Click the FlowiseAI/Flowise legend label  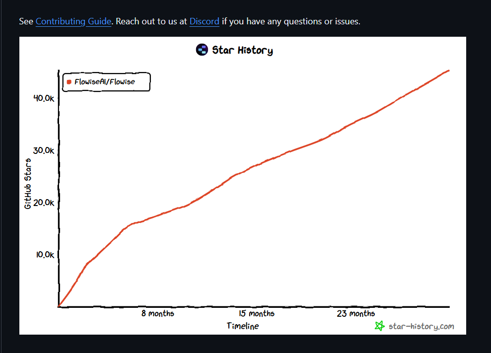[105, 82]
